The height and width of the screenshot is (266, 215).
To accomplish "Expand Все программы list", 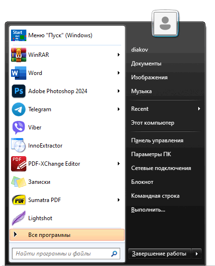I will coord(67,235).
